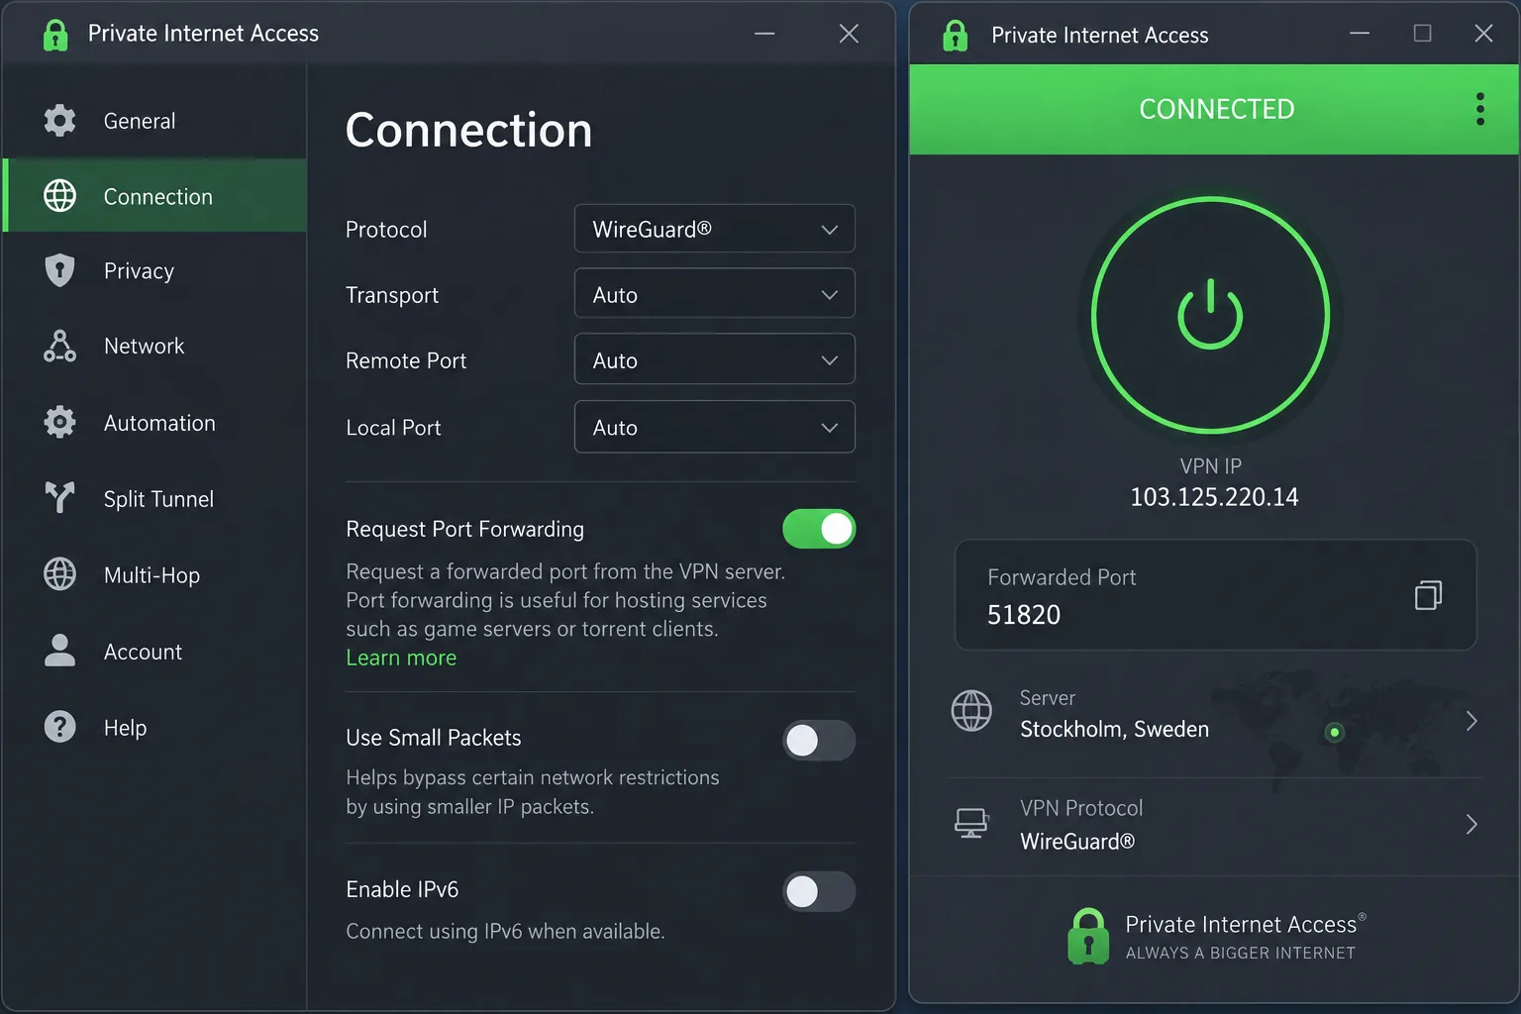The height and width of the screenshot is (1014, 1521).
Task: Click the WireGuard® value in VPN Protocol row
Action: tap(1077, 842)
